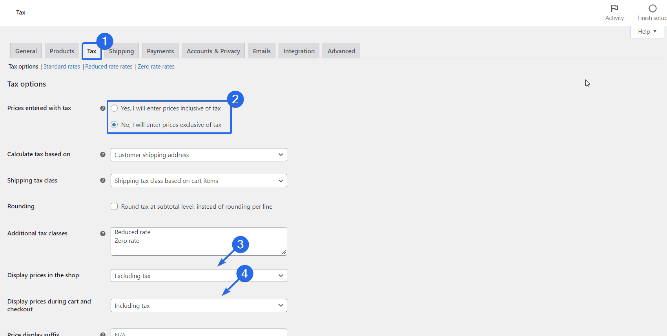This screenshot has width=667, height=336.
Task: Click the 'Rounding' setting label
Action: click(21, 206)
